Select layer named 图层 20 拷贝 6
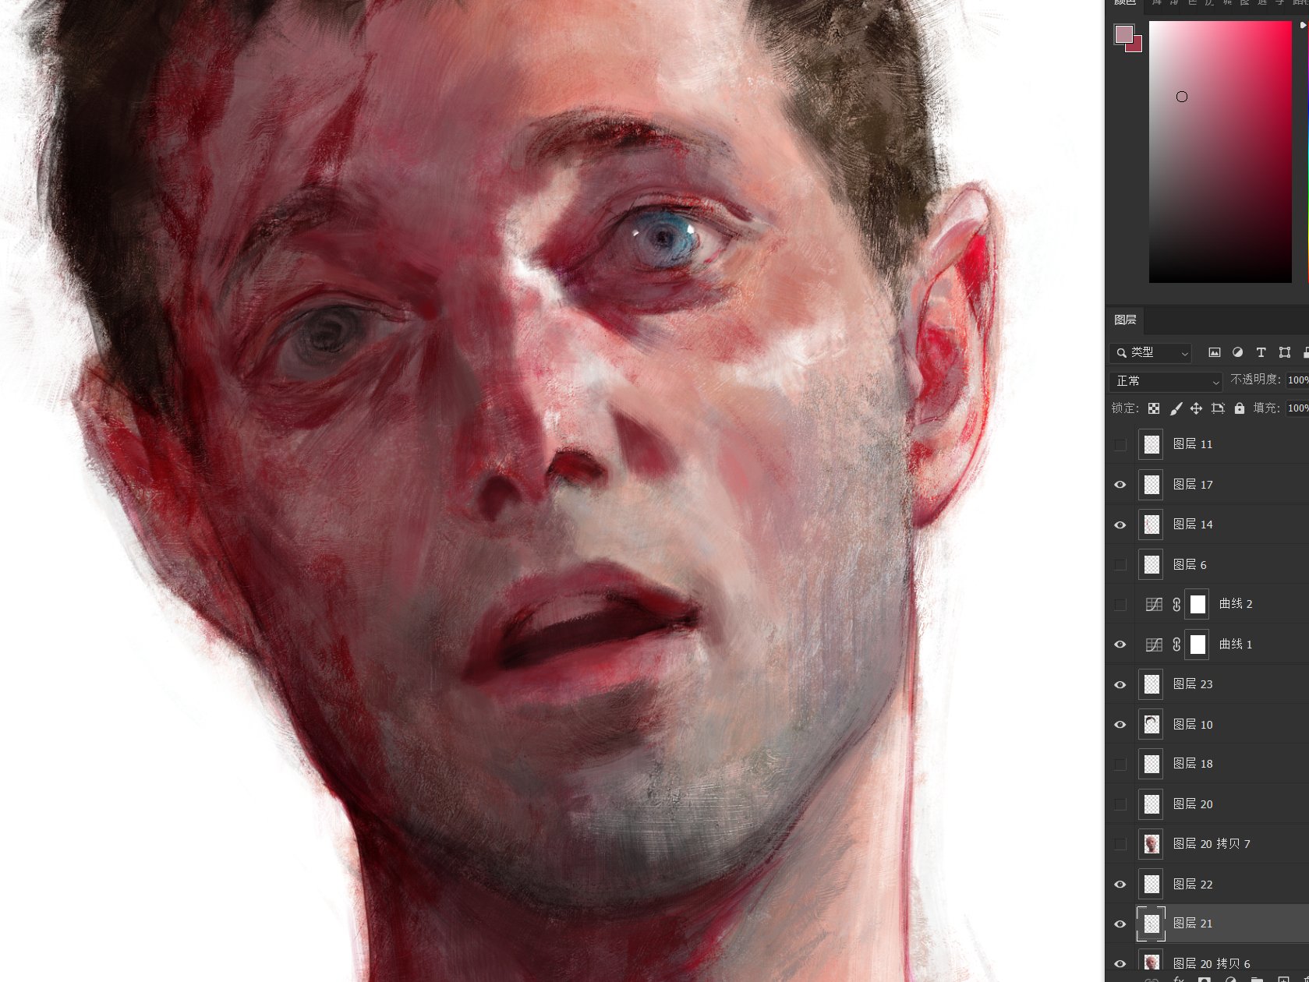This screenshot has height=982, width=1309. (x=1212, y=964)
